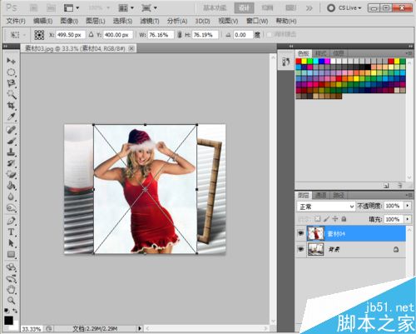
Task: Click the X position input field
Action: (71, 35)
